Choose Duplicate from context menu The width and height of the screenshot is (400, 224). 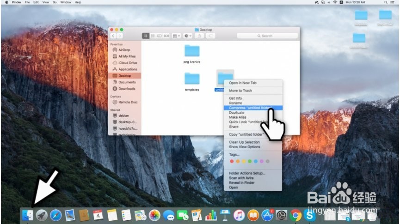pyautogui.click(x=236, y=112)
